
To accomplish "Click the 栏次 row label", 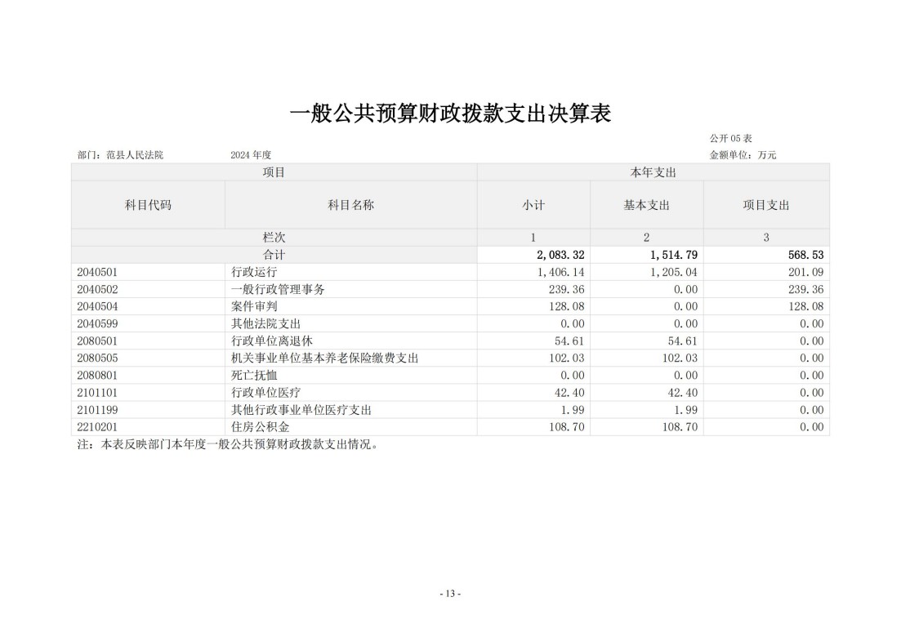I will tap(274, 237).
